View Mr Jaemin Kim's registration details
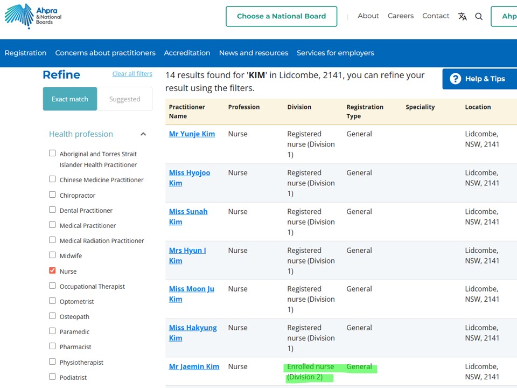 (x=194, y=366)
